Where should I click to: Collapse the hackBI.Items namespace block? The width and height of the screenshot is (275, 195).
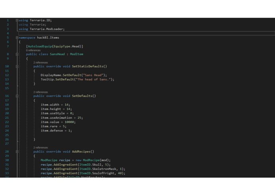(x=17, y=37)
